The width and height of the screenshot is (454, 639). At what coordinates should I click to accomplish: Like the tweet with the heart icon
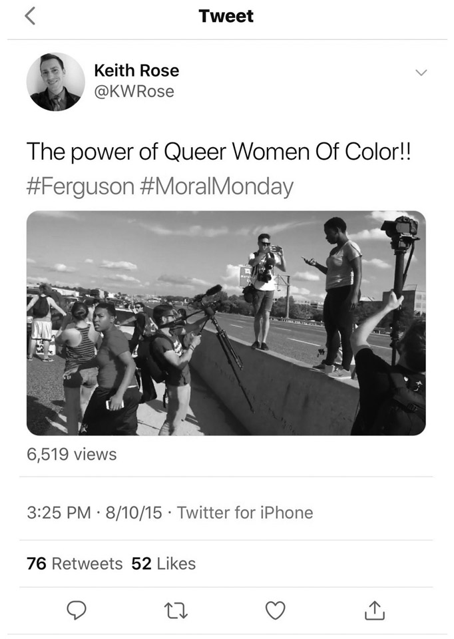pyautogui.click(x=275, y=610)
